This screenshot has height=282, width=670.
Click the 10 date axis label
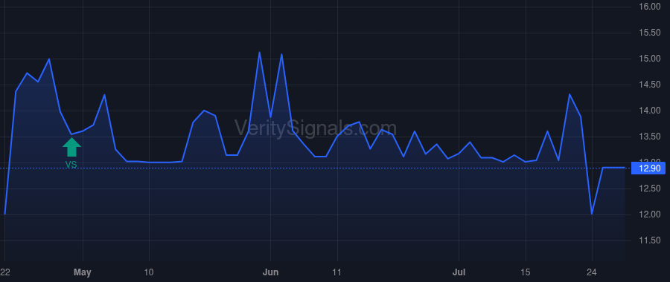click(x=149, y=272)
